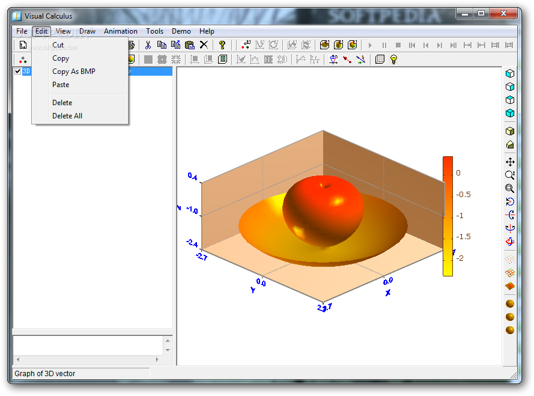The image size is (534, 396).
Task: Click the Copy As BMP toolbar icon
Action: coord(175,45)
